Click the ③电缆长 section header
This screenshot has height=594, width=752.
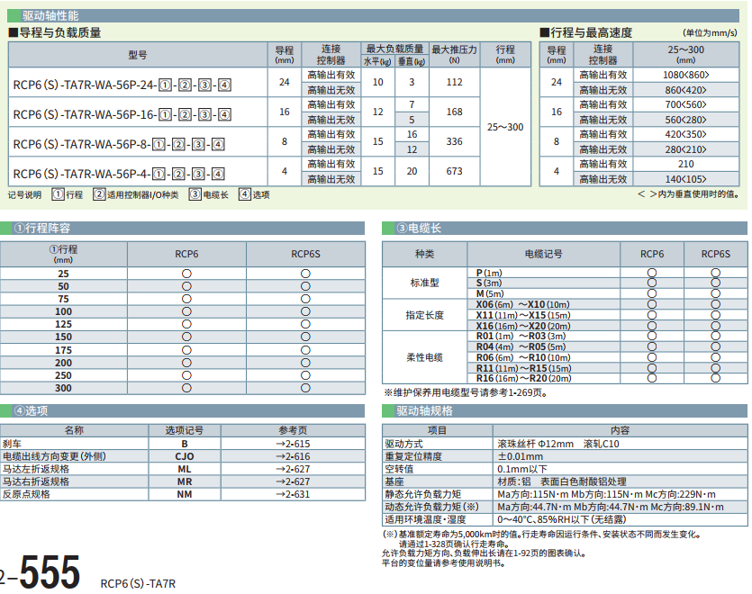pos(565,229)
